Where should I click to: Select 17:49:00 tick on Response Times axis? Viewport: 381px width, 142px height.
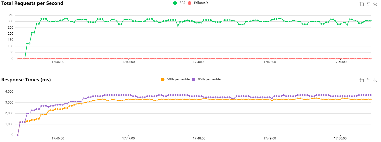[270, 138]
